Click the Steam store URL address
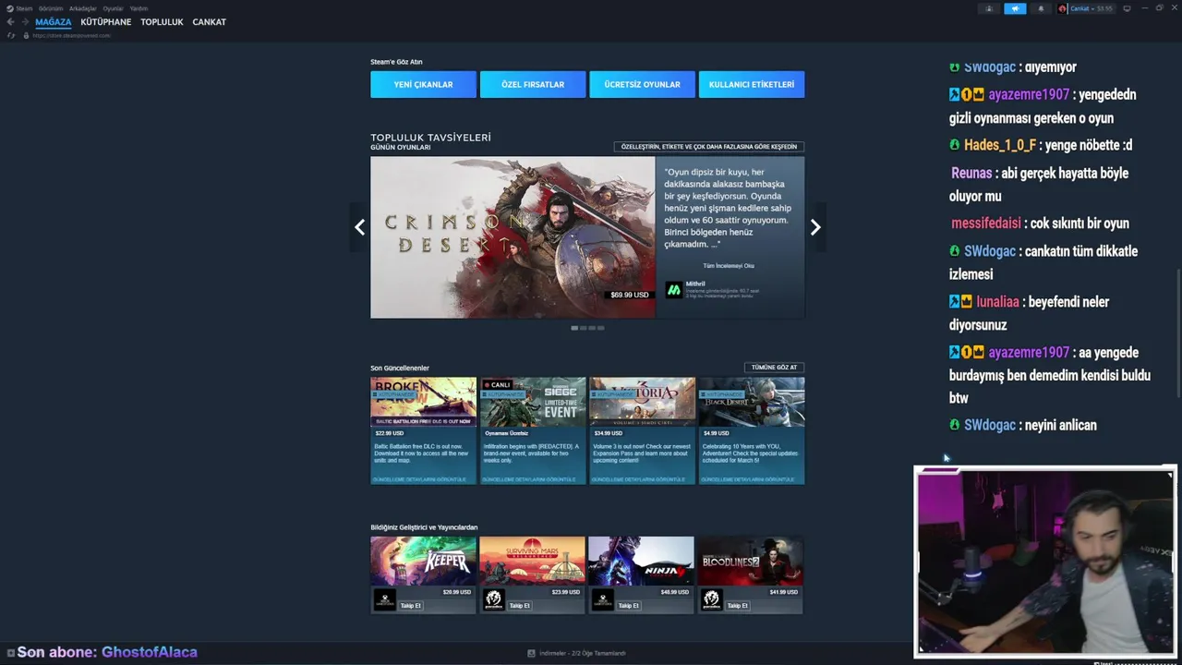1182x665 pixels. (x=71, y=35)
